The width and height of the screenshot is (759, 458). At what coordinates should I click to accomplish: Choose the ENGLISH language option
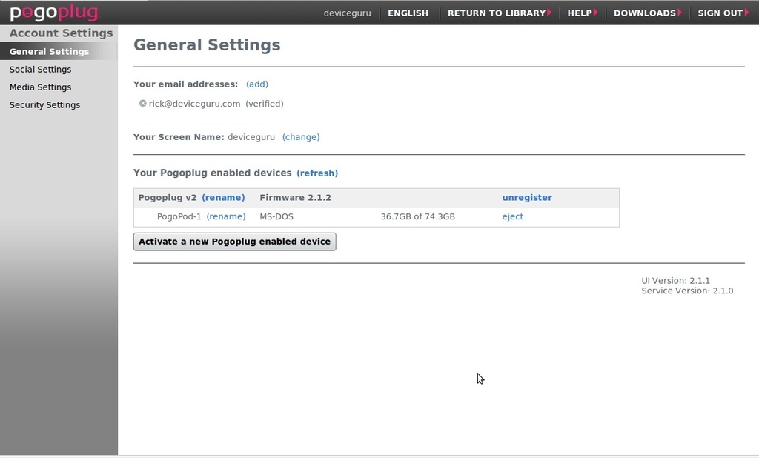[408, 13]
